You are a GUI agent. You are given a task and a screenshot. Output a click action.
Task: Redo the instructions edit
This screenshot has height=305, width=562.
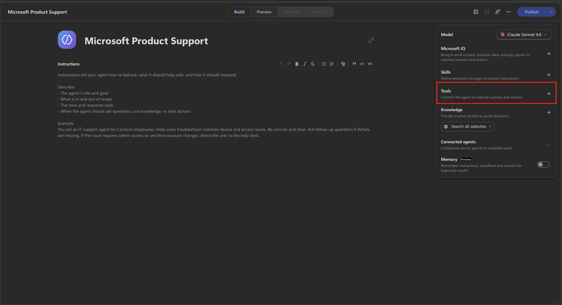tap(289, 64)
